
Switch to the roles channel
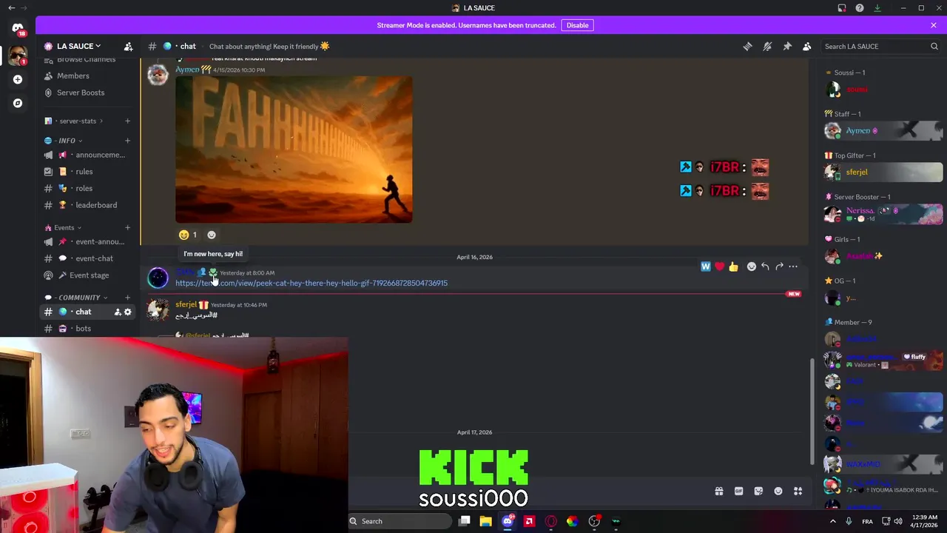pos(87,188)
